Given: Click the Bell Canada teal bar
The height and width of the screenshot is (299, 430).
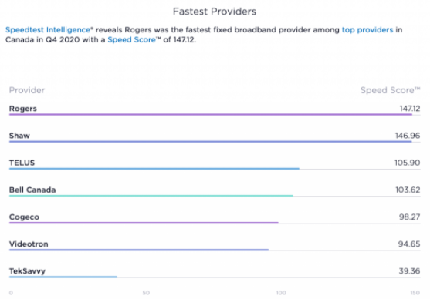Looking at the screenshot, I should click(x=151, y=196).
